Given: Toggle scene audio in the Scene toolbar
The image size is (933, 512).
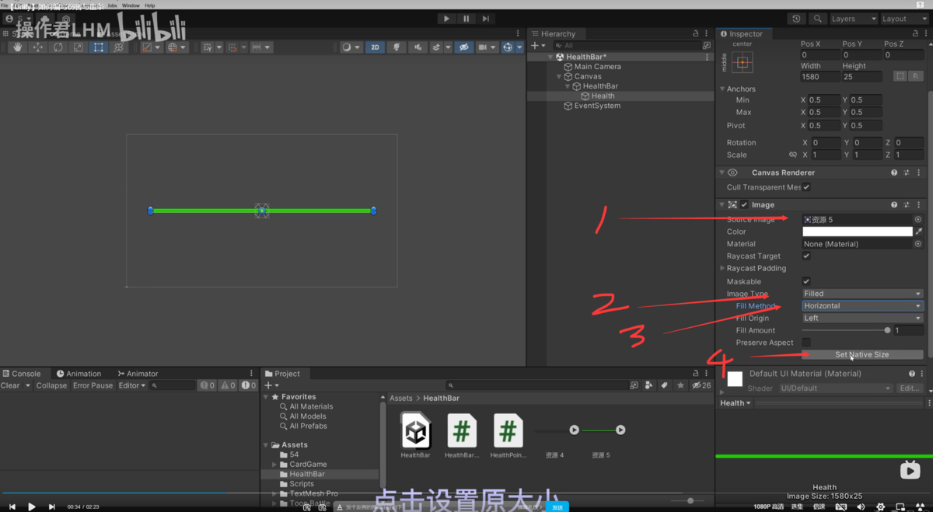Looking at the screenshot, I should click(x=418, y=47).
